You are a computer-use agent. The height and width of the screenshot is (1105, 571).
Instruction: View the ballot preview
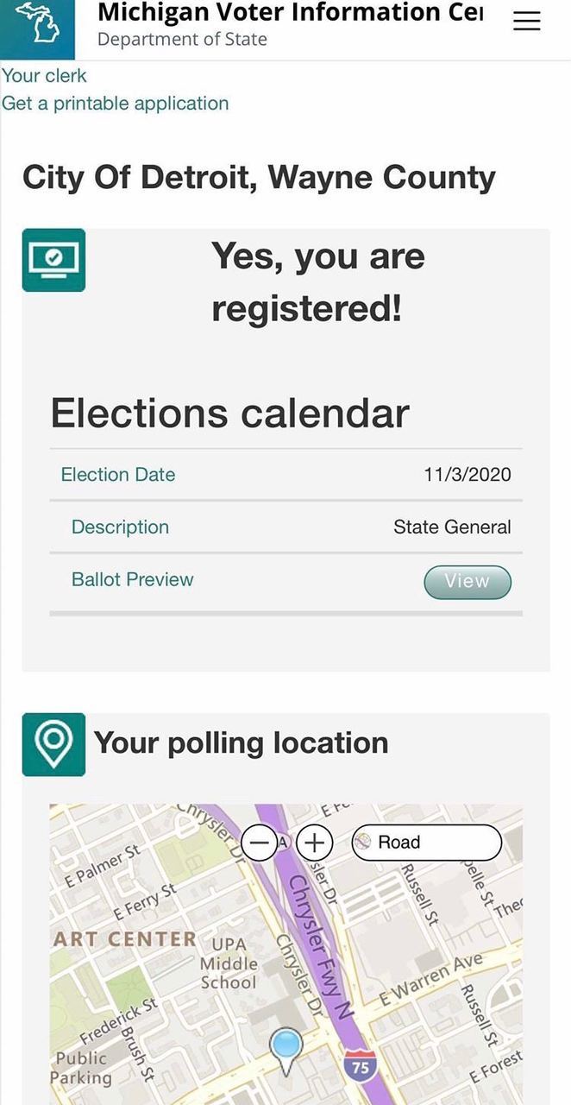(x=467, y=582)
